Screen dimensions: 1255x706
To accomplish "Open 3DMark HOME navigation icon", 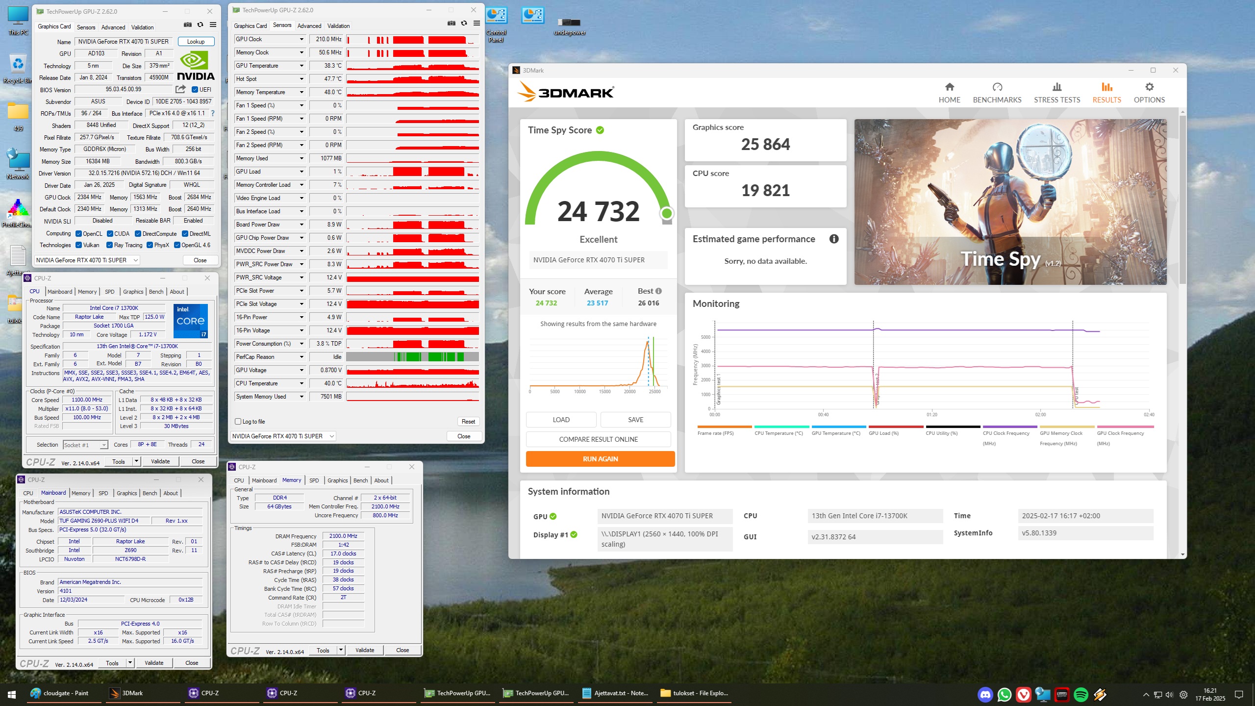I will pos(949,87).
